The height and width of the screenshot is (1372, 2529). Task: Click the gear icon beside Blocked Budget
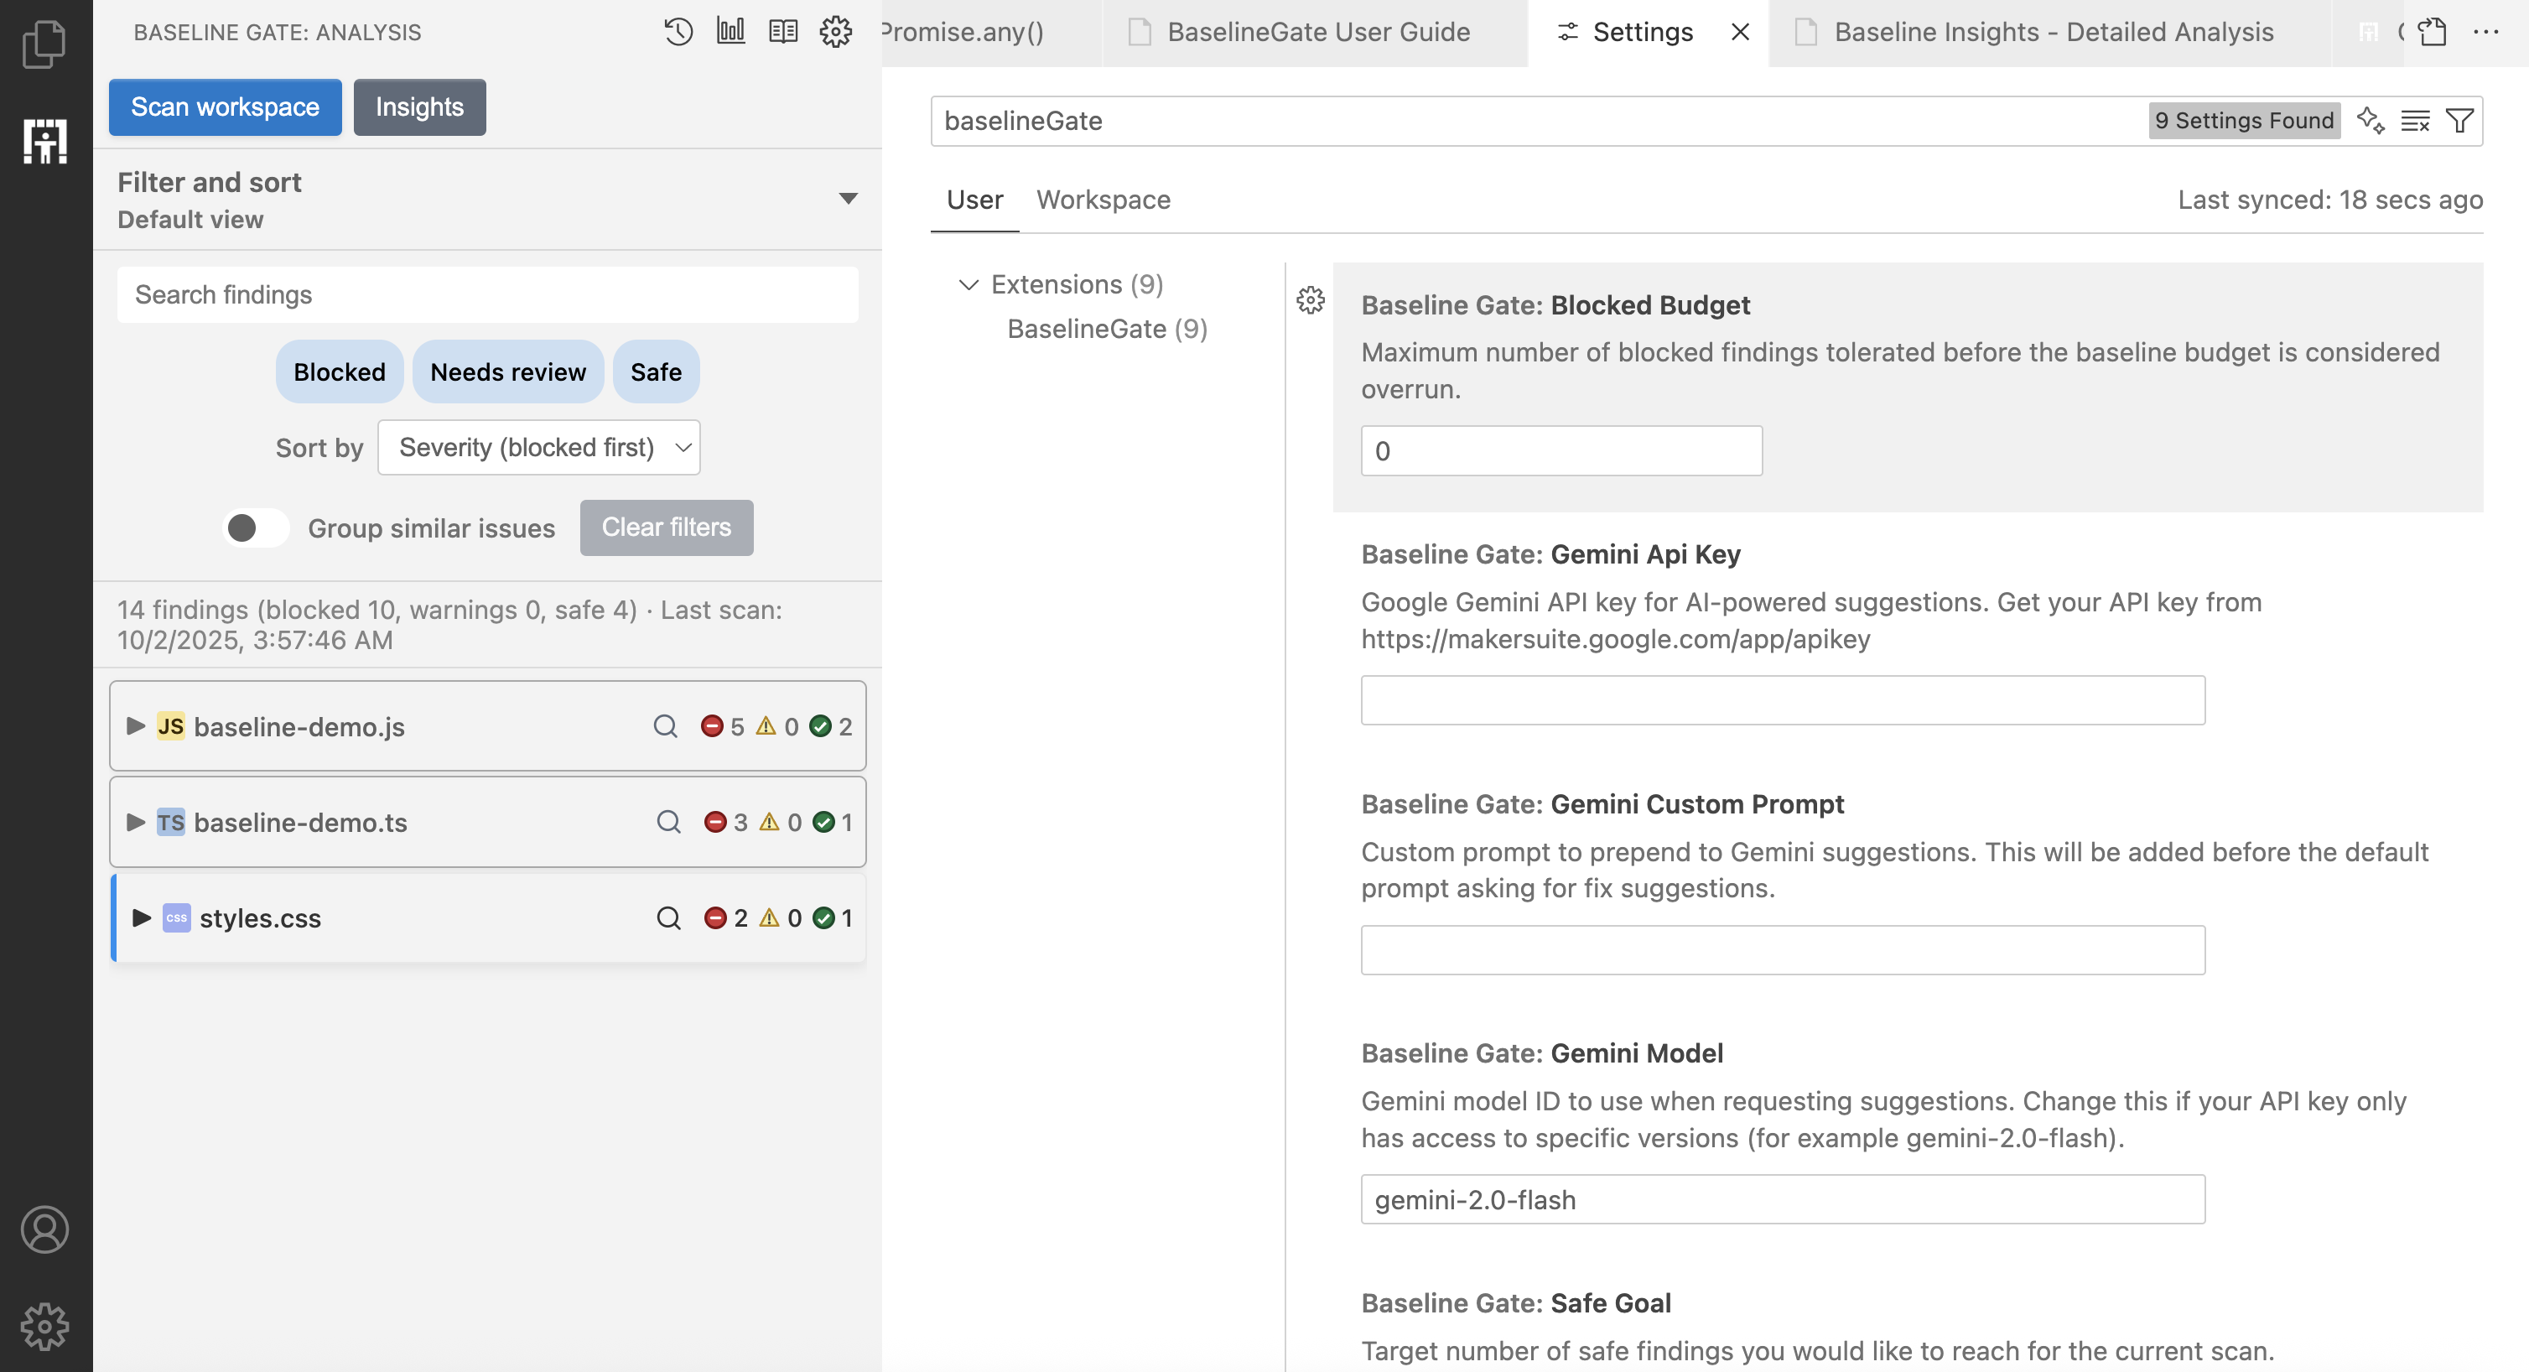pyautogui.click(x=1311, y=300)
